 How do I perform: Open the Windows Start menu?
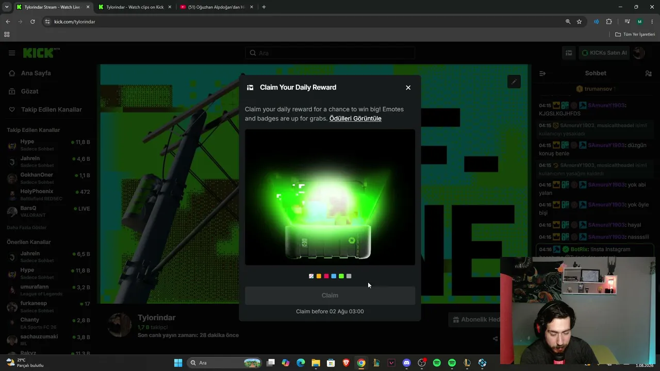[178, 363]
